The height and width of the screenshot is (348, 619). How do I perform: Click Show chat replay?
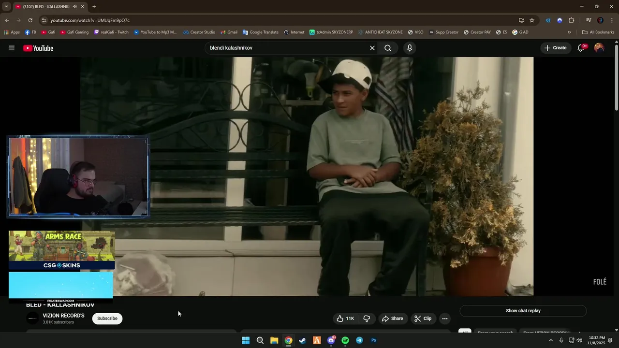click(523, 311)
